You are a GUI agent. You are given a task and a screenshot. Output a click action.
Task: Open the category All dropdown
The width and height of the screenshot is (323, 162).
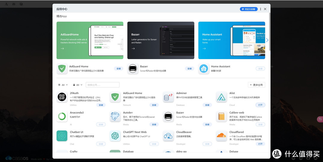tap(63, 85)
